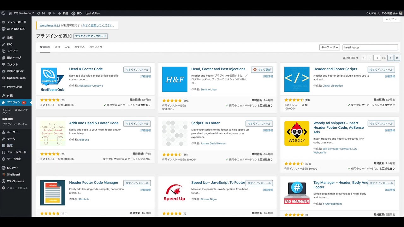The image size is (404, 227).
Task: Click the プラグインのアップロード button
Action: 91,36
